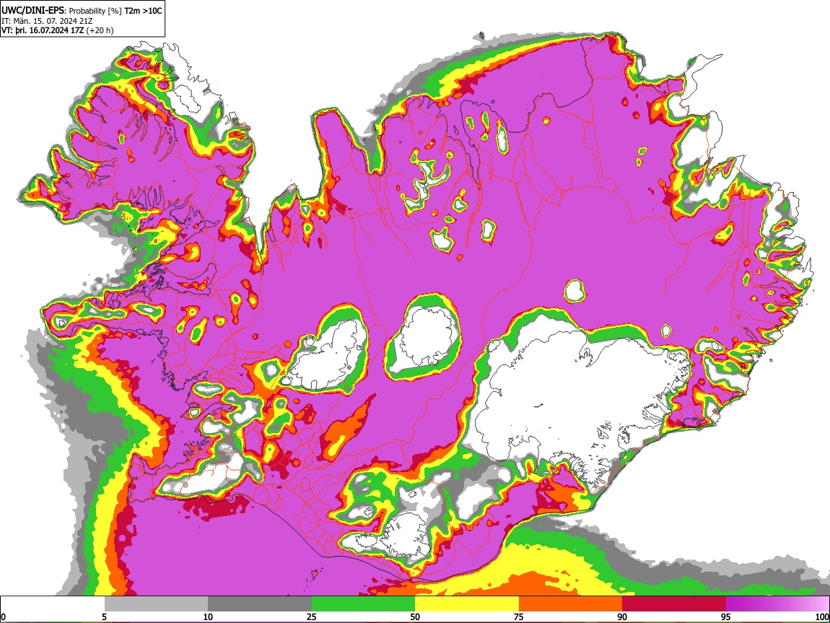830x623 pixels.
Task: Click the 'T2m >10C' label in the header
Action: pos(143,11)
